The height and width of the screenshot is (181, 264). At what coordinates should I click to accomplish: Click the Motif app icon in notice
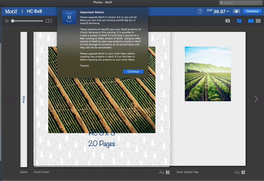pos(69,17)
